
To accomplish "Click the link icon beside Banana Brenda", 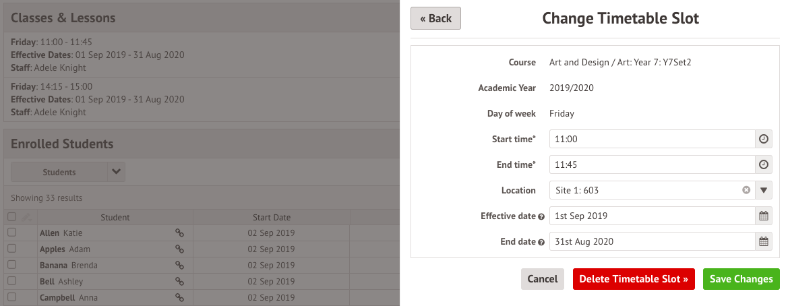I will tap(179, 265).
